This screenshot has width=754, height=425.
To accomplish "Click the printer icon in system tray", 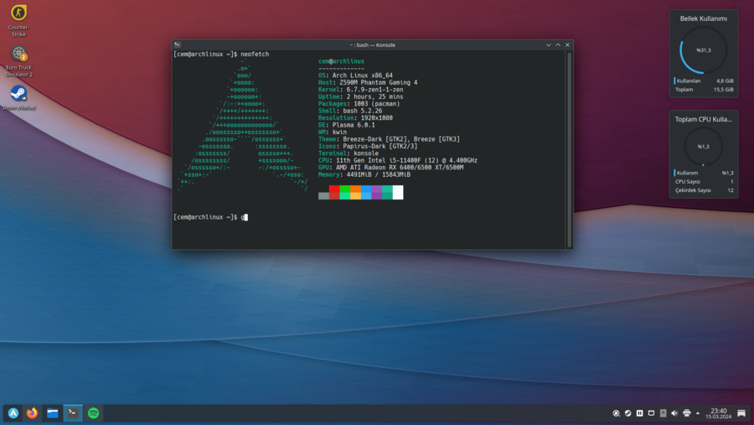I will 686,413.
